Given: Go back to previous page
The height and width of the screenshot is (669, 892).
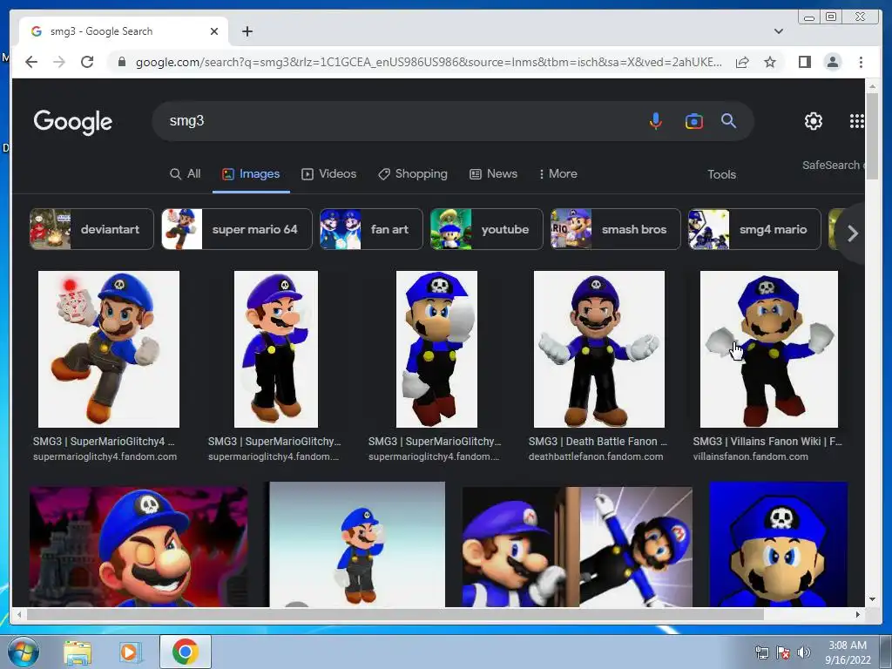Looking at the screenshot, I should pyautogui.click(x=31, y=62).
